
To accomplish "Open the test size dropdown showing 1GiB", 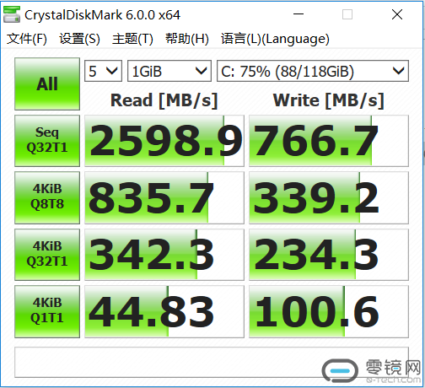I will point(169,71).
